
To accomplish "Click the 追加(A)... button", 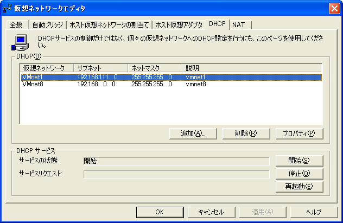I will click(193, 133).
